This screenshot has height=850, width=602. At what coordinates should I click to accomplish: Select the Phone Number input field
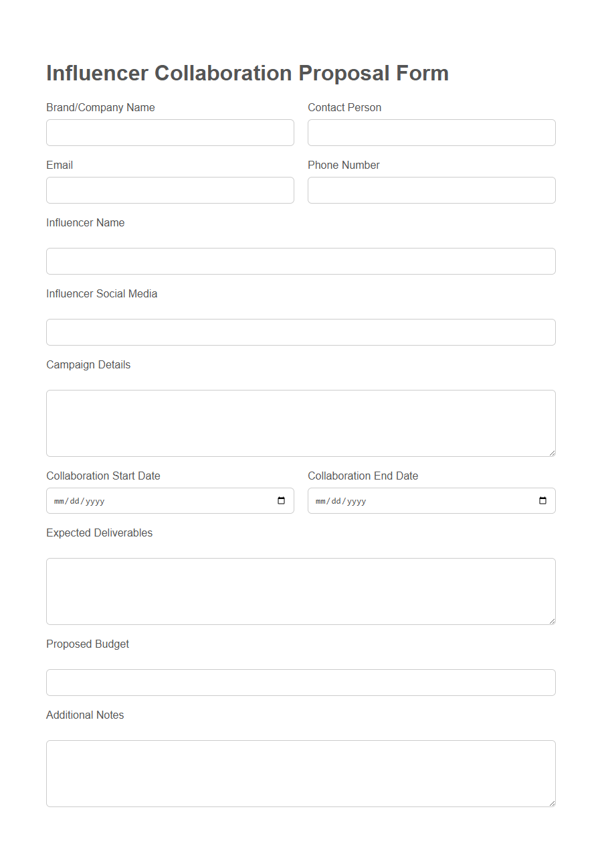[x=431, y=190]
